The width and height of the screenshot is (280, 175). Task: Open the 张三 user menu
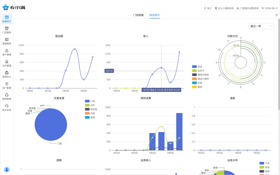point(208,8)
